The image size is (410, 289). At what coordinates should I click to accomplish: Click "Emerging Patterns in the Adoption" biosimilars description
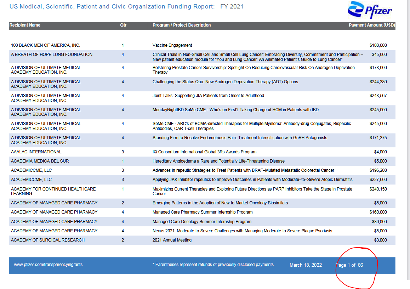pos(220,203)
